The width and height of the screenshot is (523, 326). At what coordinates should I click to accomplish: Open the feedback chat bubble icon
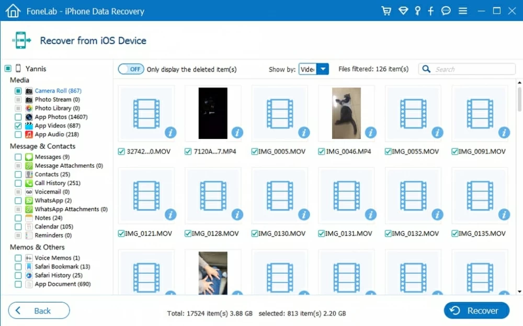pos(446,11)
